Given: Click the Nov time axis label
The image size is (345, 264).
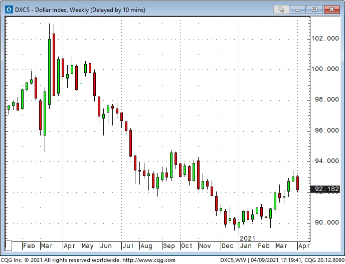Looking at the screenshot, I should 205,246.
